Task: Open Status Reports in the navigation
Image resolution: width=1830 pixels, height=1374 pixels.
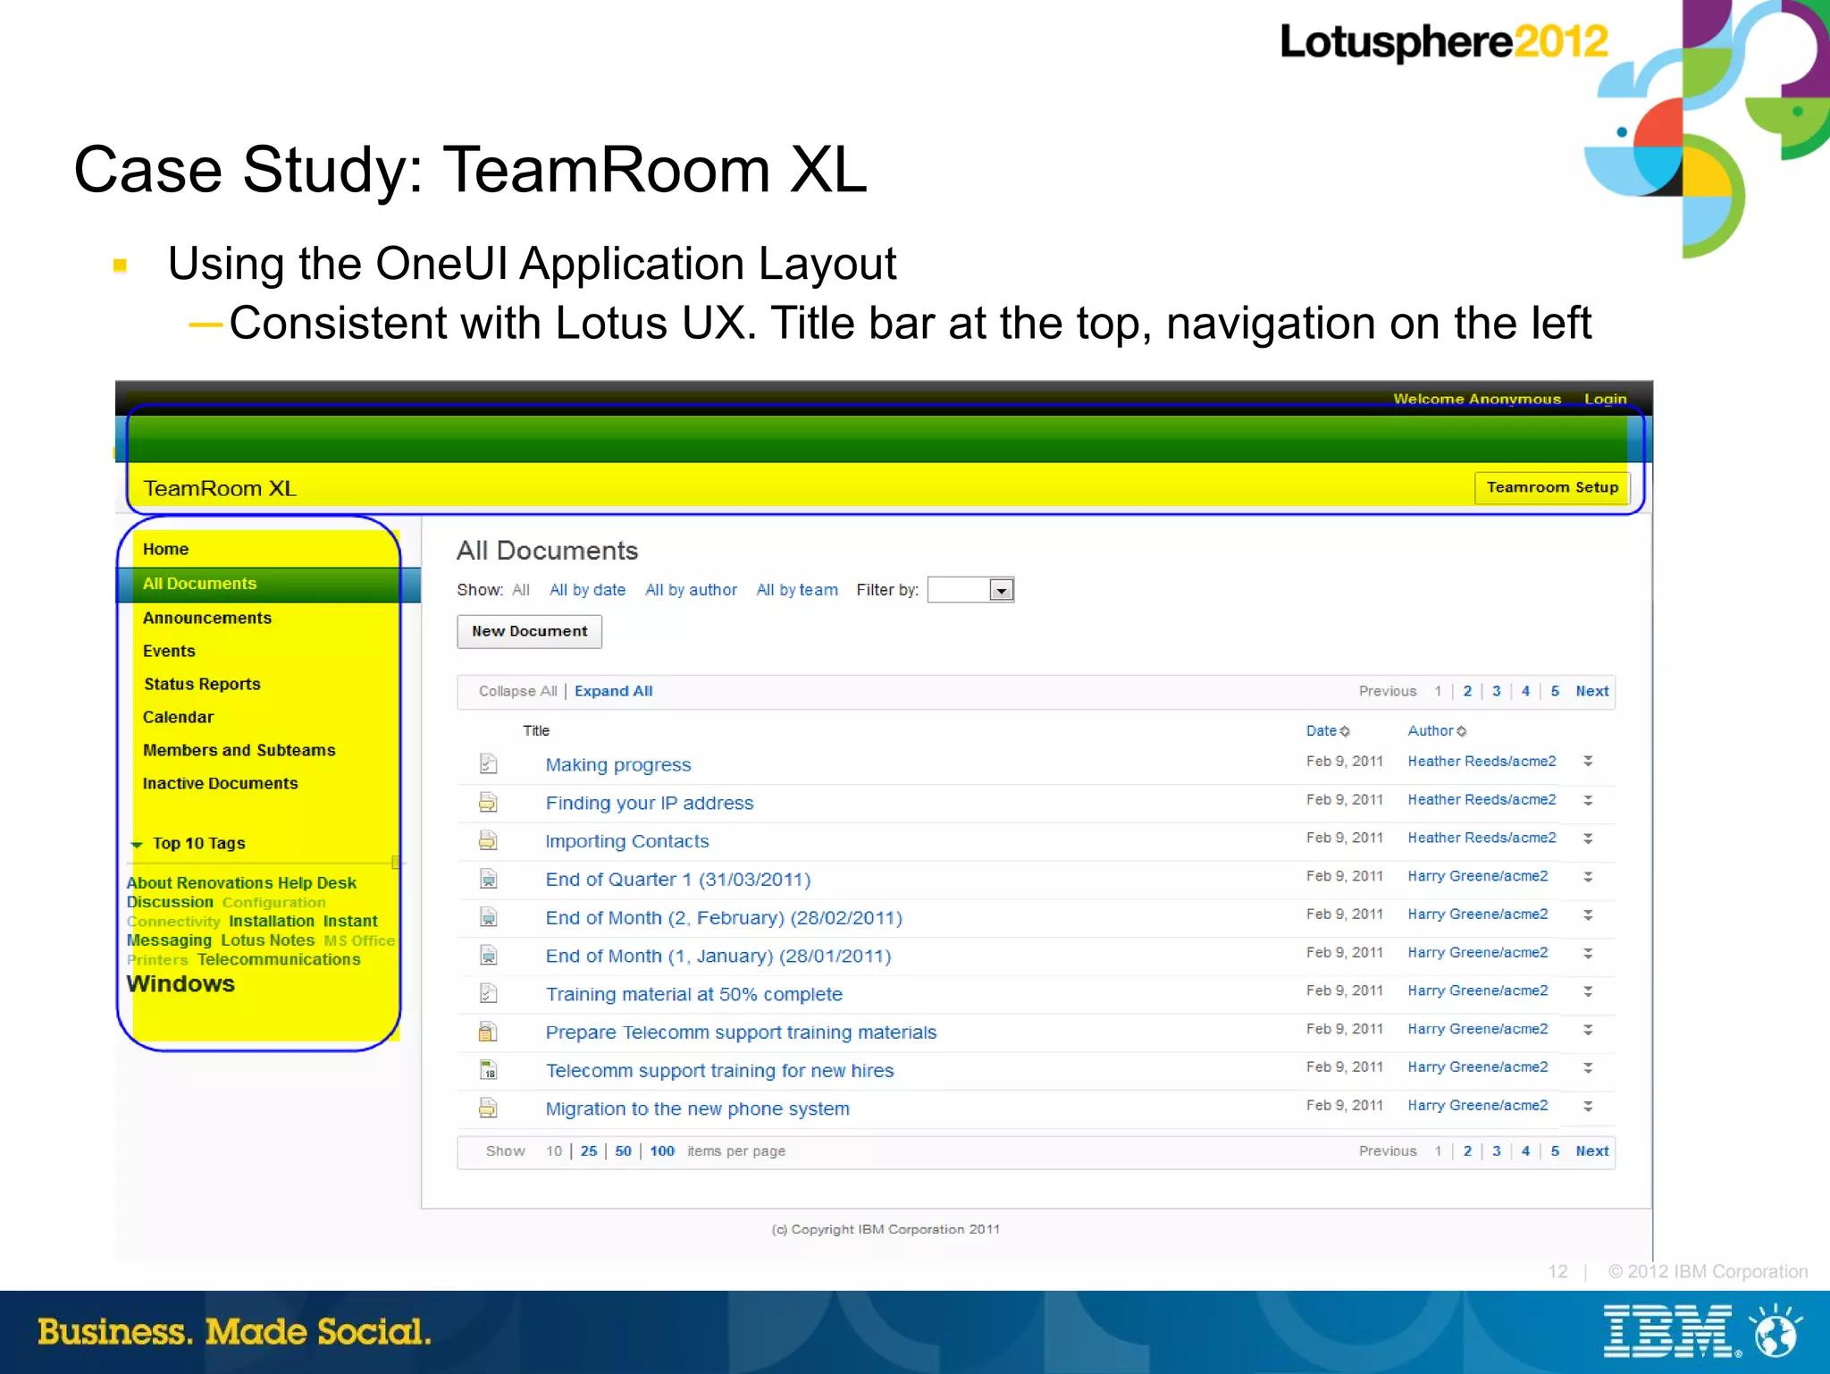Action: point(202,684)
